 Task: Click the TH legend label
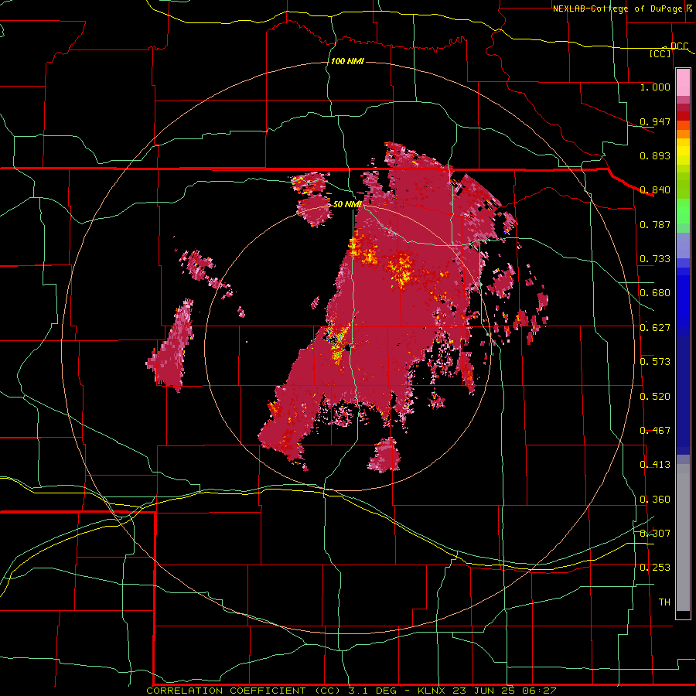664,602
